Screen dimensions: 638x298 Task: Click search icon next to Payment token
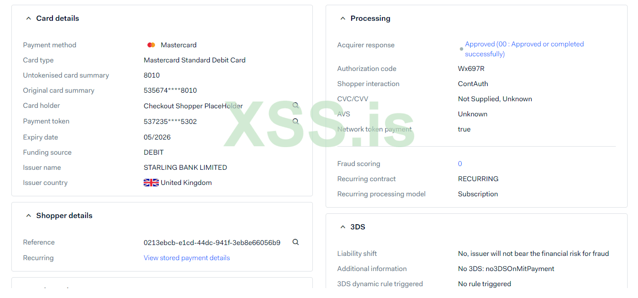coord(295,121)
